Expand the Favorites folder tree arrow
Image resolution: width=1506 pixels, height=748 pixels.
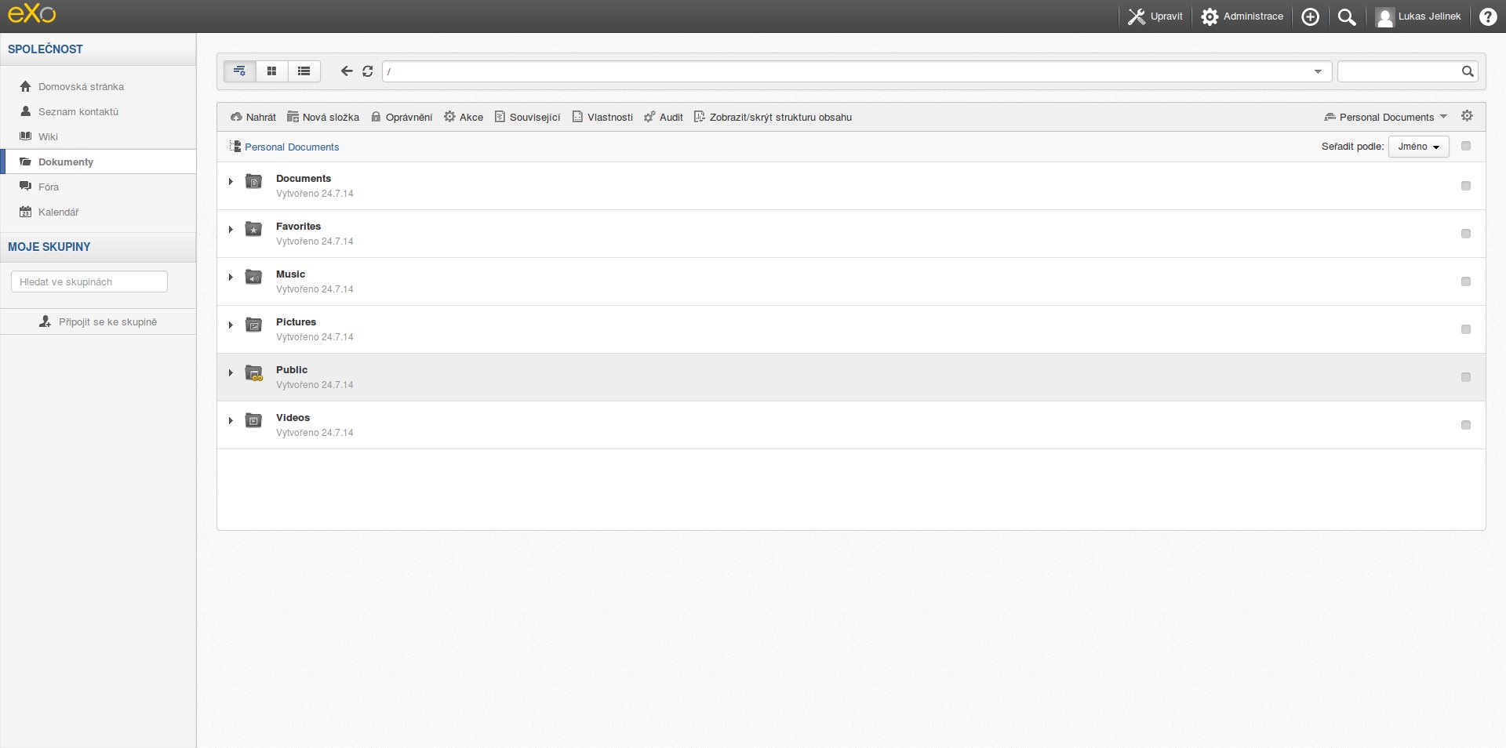point(231,230)
